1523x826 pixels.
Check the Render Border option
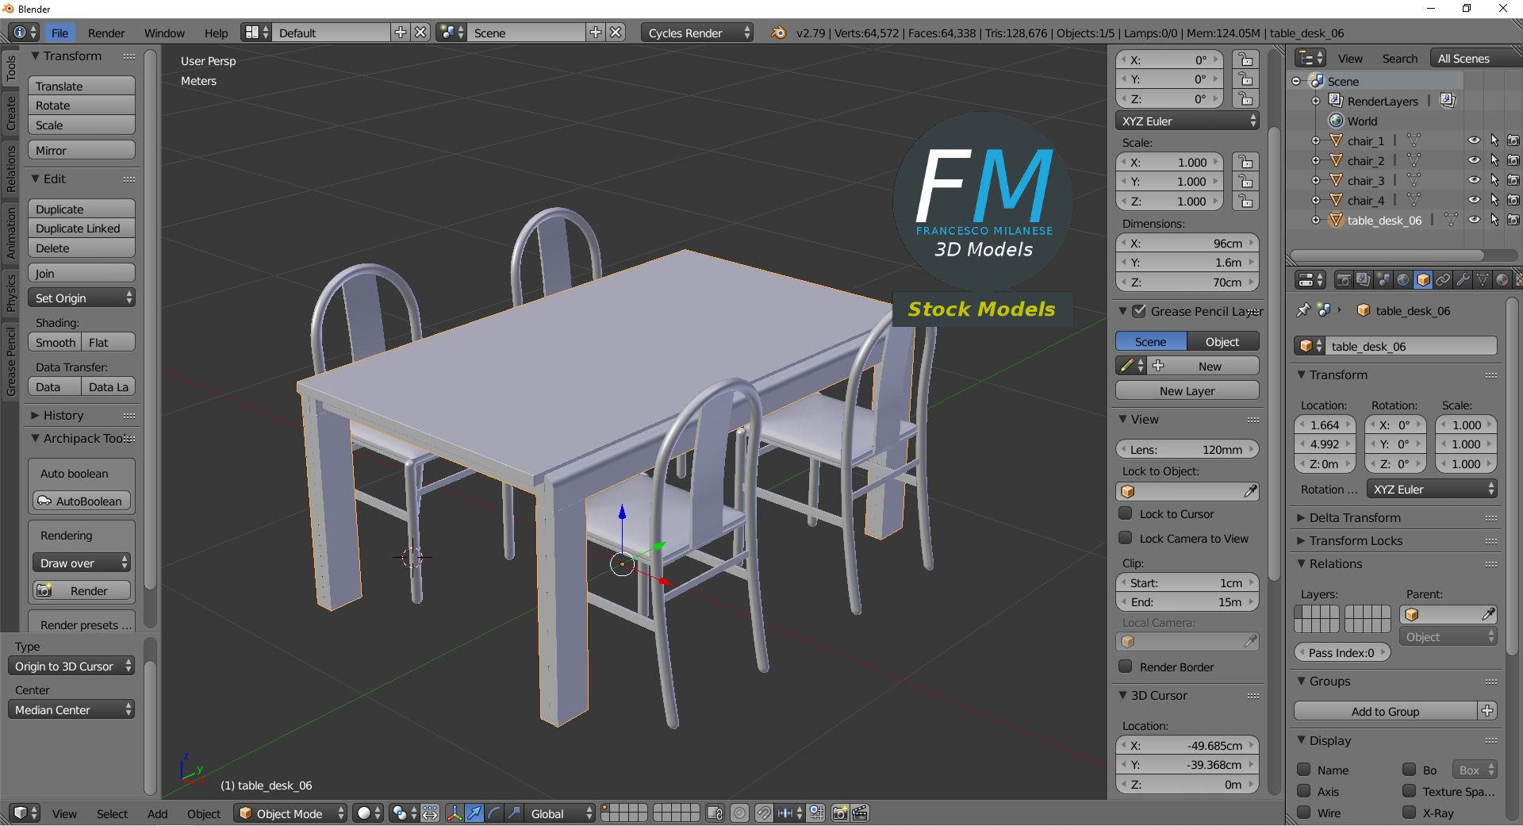point(1126,667)
